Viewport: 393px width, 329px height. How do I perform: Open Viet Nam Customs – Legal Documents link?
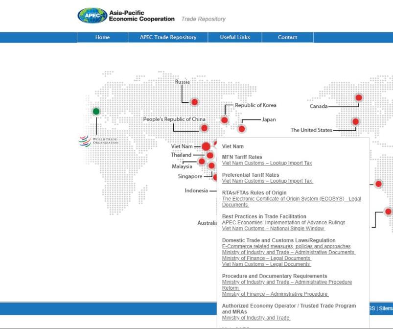click(x=266, y=264)
